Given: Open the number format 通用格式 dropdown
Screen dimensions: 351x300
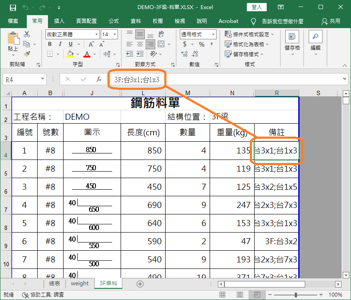Looking at the screenshot, I should pos(213,35).
